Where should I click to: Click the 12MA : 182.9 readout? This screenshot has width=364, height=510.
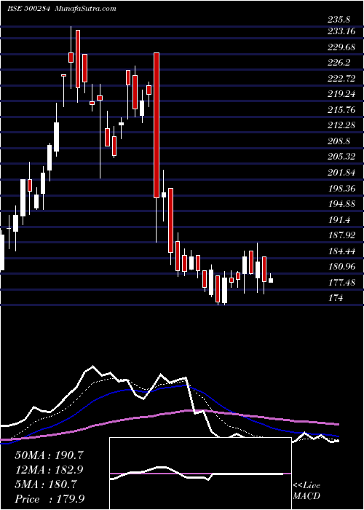(49, 470)
